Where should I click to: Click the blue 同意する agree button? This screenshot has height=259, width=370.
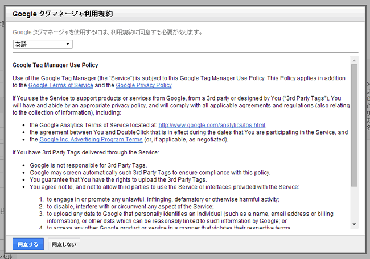click(x=28, y=244)
